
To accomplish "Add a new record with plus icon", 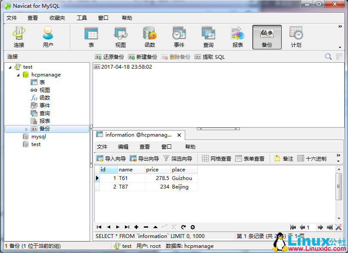I will (137, 227).
